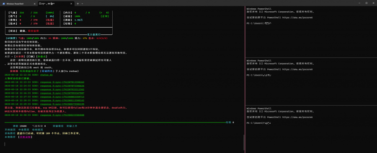
Task: Close the Windows PowerShell tab
Action: (x=34, y=4)
